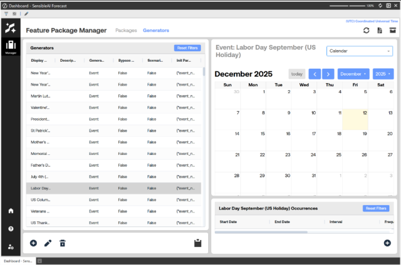
Task: Select the Memorial generator row
Action: point(113,154)
